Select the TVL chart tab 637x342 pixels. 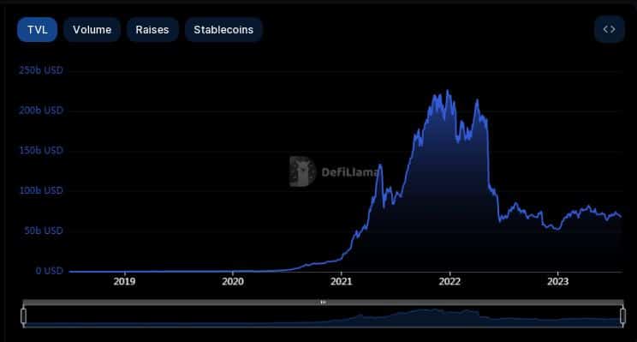point(37,30)
